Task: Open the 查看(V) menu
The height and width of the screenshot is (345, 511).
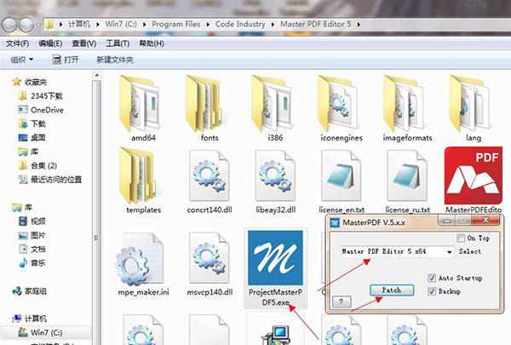Action: click(x=83, y=43)
